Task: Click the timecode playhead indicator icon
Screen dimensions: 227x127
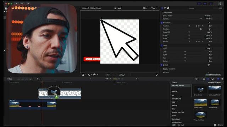Action: coord(107,75)
